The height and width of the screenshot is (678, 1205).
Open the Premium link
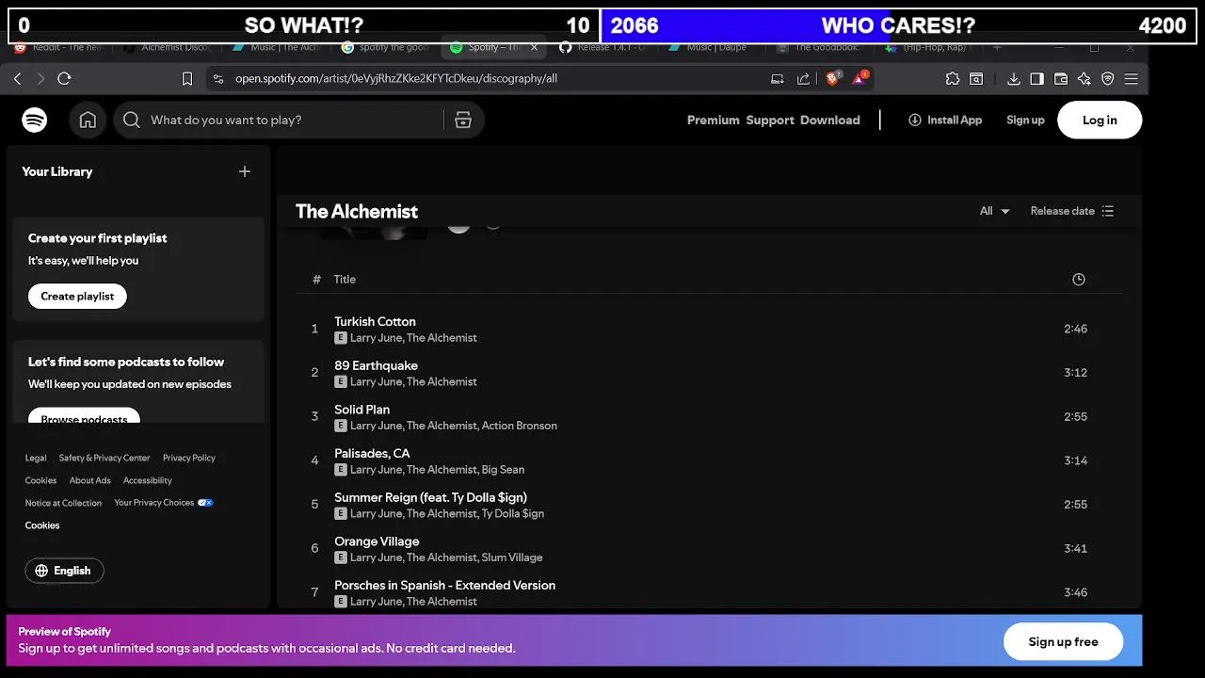click(713, 121)
